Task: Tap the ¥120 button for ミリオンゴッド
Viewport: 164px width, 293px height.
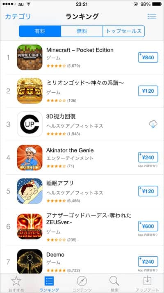Action: 148,91
